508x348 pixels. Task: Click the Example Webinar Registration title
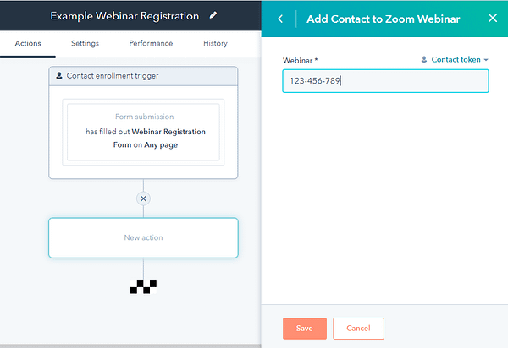[x=124, y=16]
